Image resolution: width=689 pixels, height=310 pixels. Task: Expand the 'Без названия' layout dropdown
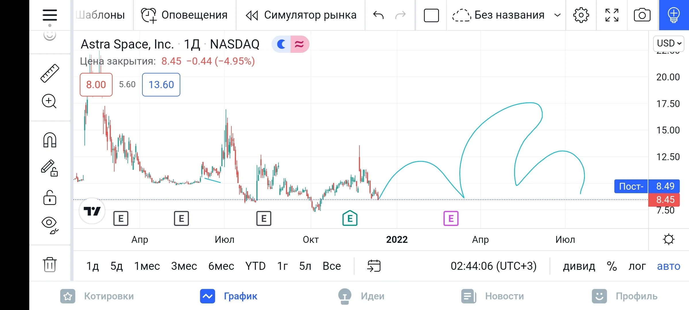point(506,15)
